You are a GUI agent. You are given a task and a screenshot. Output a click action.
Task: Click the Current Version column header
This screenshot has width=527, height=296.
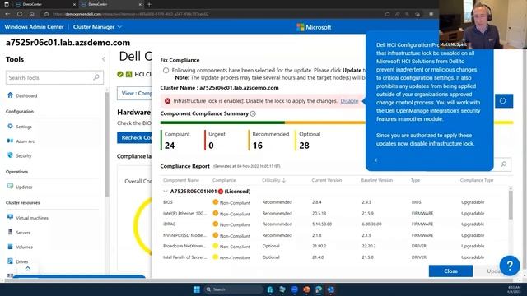326,180
